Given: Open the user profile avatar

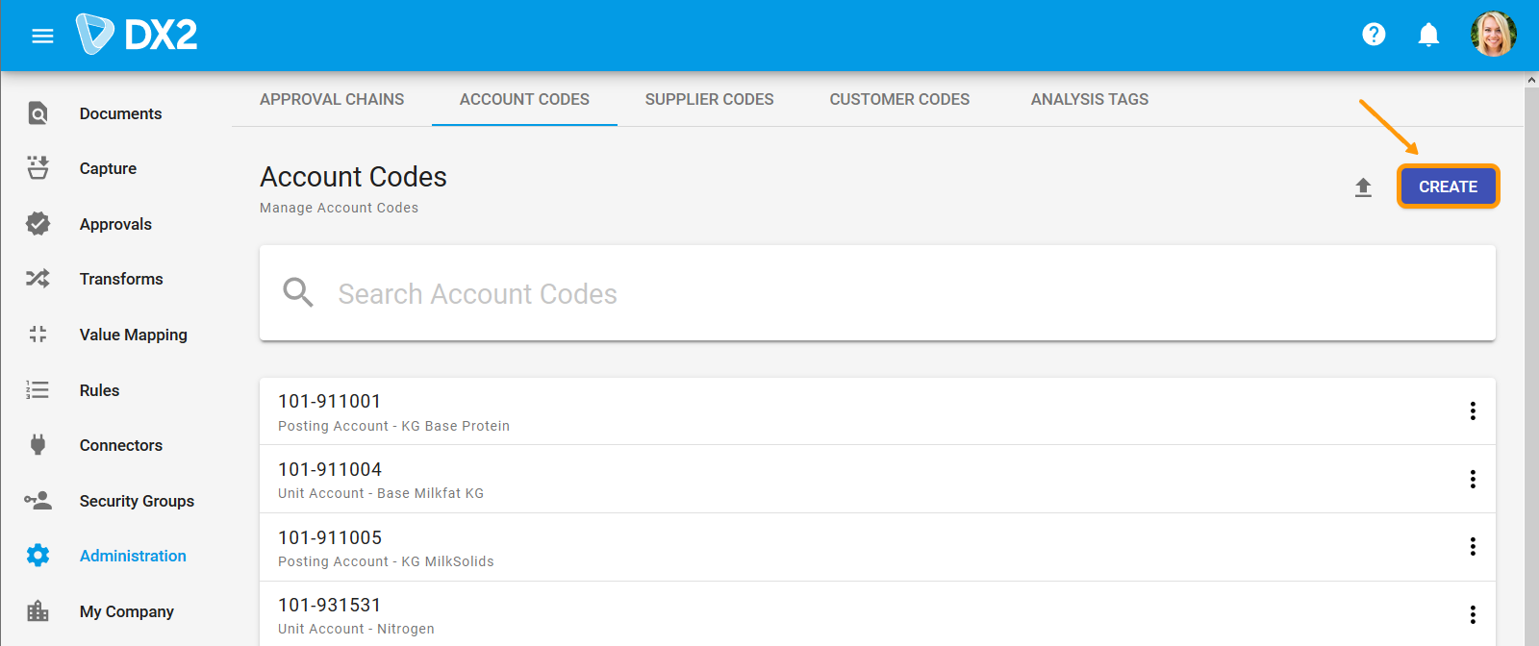Looking at the screenshot, I should [1493, 35].
